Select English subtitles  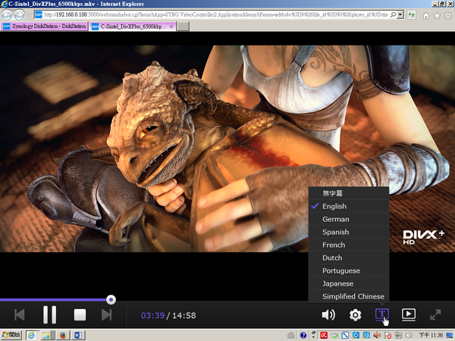[x=334, y=206]
